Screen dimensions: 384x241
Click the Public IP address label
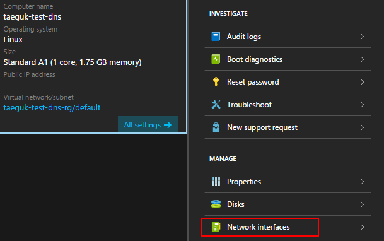tap(29, 74)
